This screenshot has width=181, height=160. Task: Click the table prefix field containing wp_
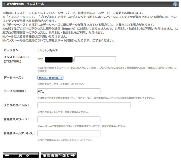[x=69, y=91]
